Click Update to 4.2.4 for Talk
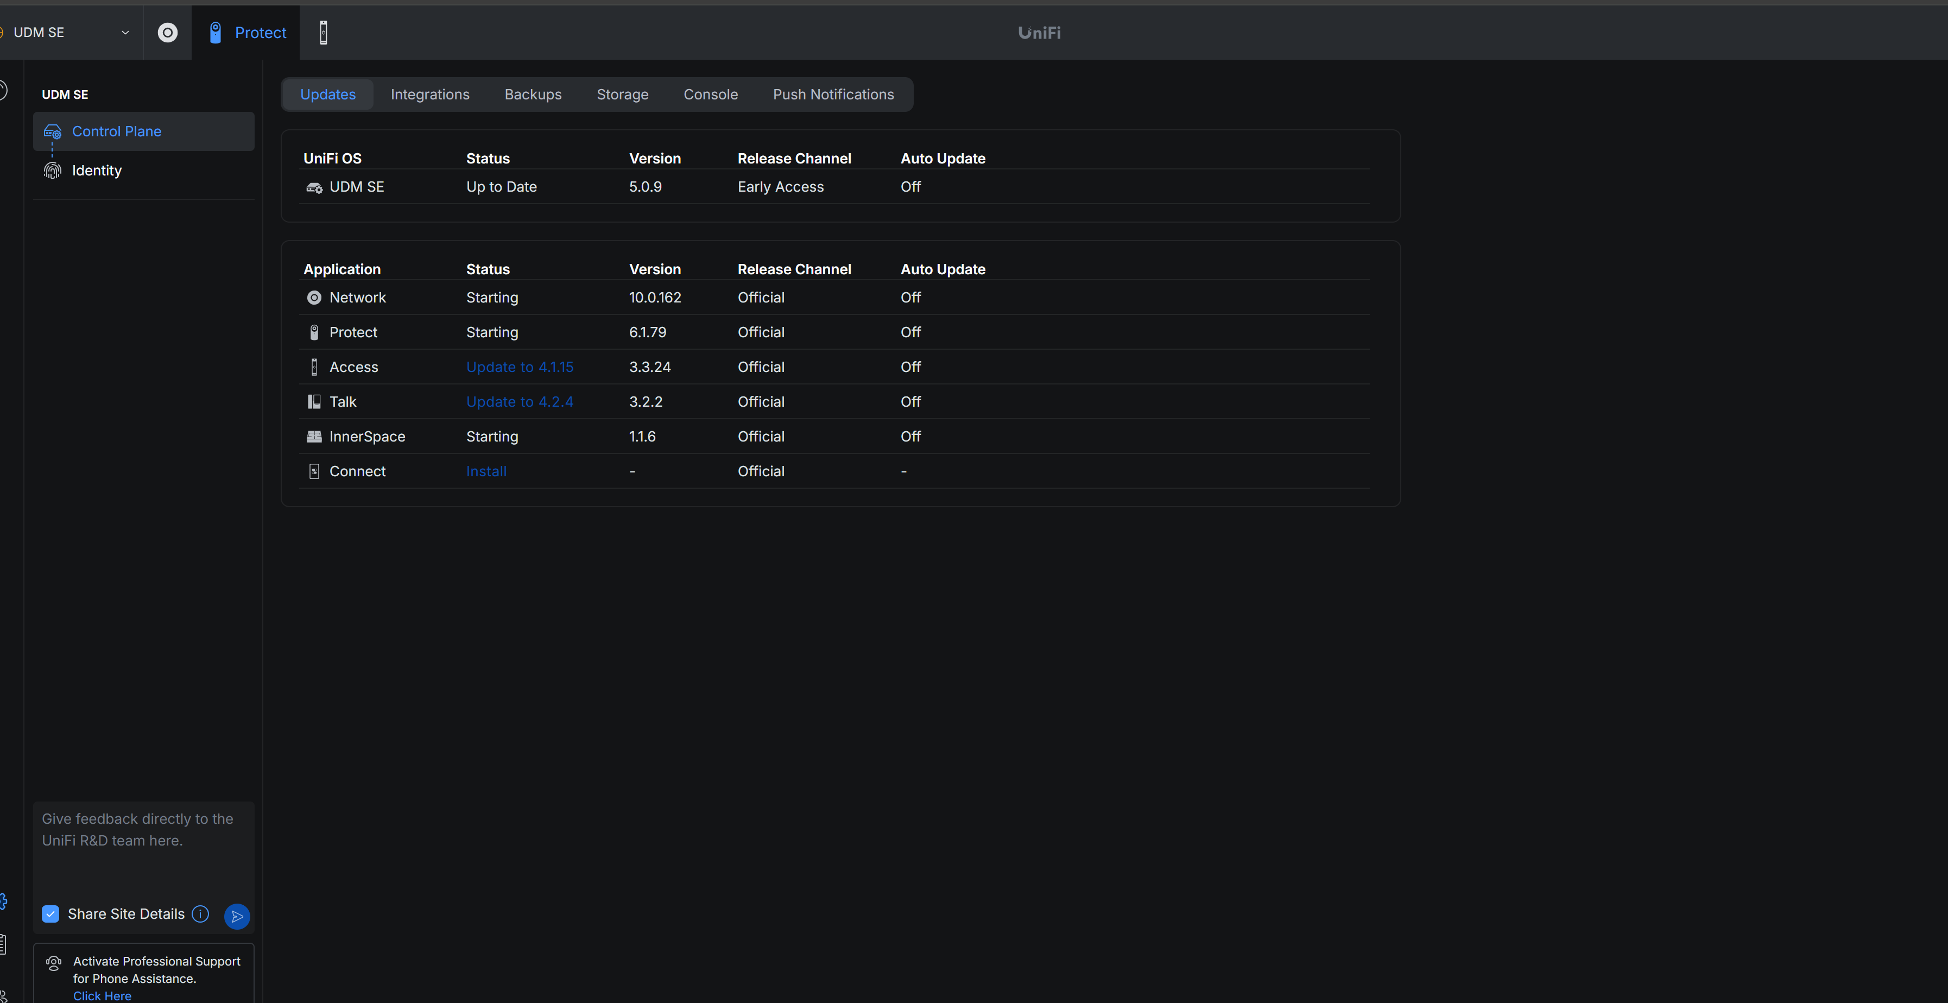This screenshot has width=1948, height=1003. tap(520, 402)
